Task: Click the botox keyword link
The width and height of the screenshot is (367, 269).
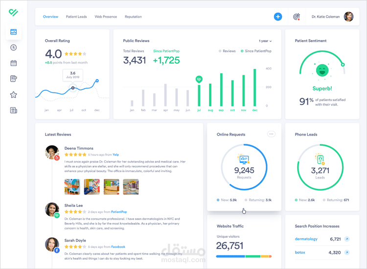Action: pyautogui.click(x=300, y=252)
